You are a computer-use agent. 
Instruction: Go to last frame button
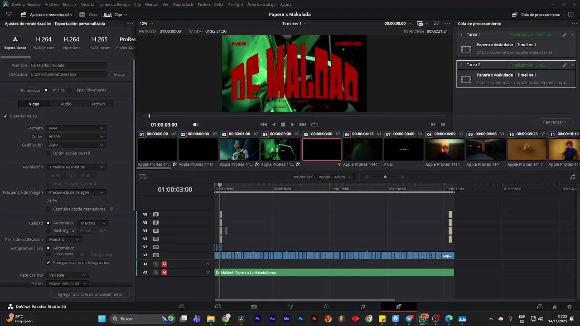click(303, 125)
